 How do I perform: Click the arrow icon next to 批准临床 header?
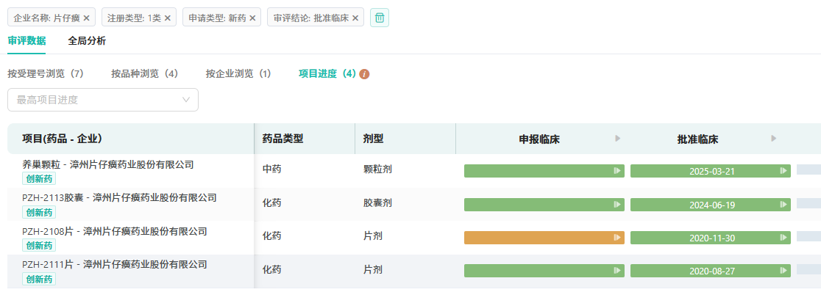774,139
